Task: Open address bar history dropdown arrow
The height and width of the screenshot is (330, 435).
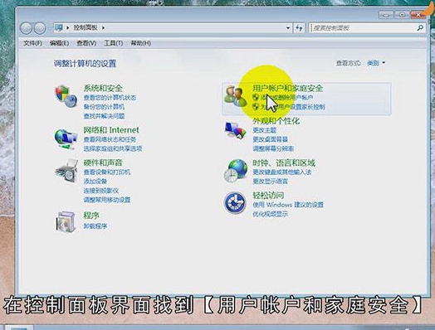Action: click(288, 27)
